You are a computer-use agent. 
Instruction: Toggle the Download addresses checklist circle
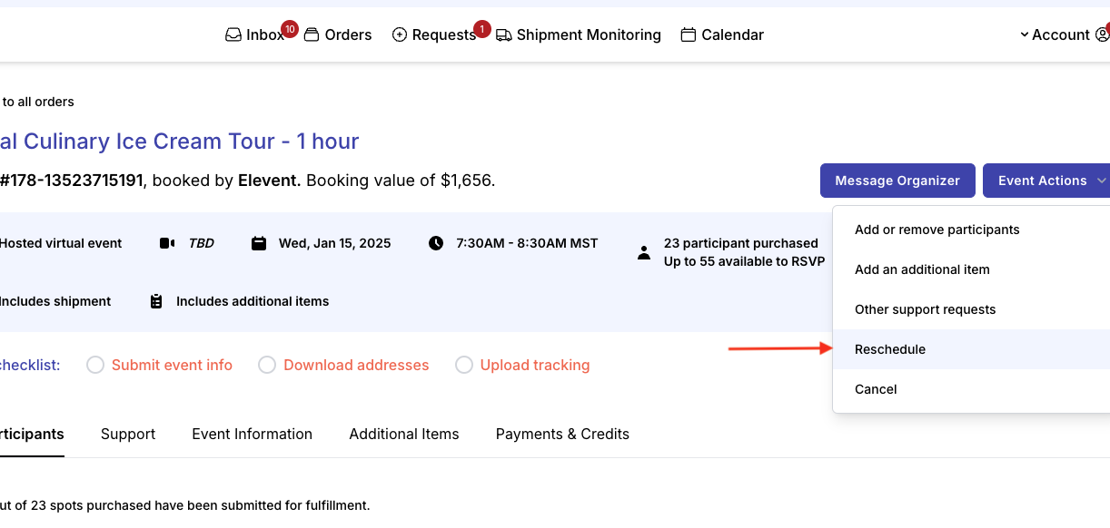[x=267, y=365]
